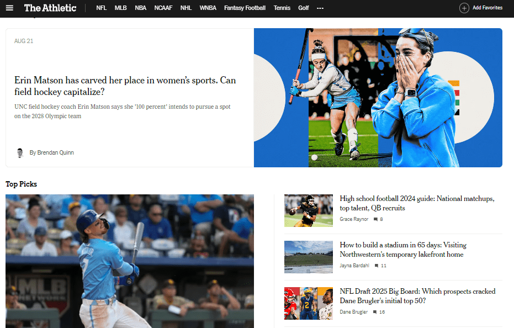
Task: Click Grace Raynor's author name
Action: coord(353,219)
